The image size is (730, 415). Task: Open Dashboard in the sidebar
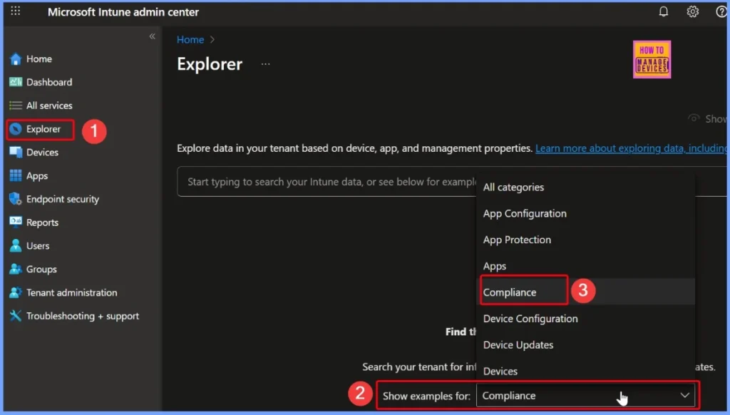pos(49,83)
